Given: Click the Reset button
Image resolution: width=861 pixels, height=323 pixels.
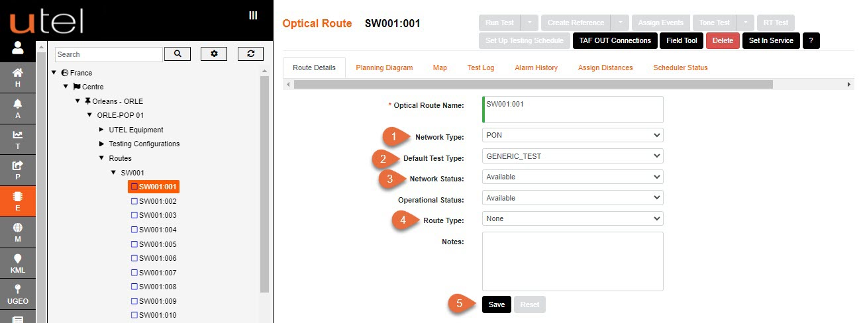Looking at the screenshot, I should (529, 304).
